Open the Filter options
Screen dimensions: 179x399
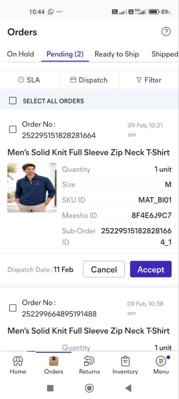point(149,80)
